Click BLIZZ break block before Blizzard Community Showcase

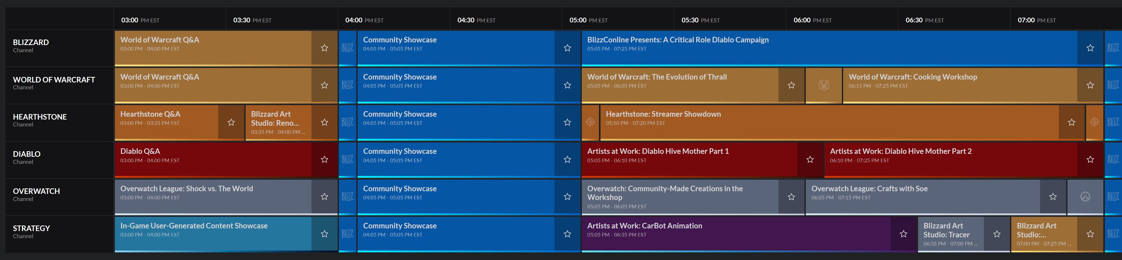(347, 48)
